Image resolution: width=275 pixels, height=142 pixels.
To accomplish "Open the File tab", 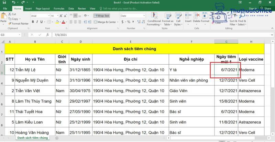I will pos(5,9).
